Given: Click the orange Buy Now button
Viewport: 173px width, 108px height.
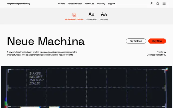Looking at the screenshot, I should click(x=157, y=41).
